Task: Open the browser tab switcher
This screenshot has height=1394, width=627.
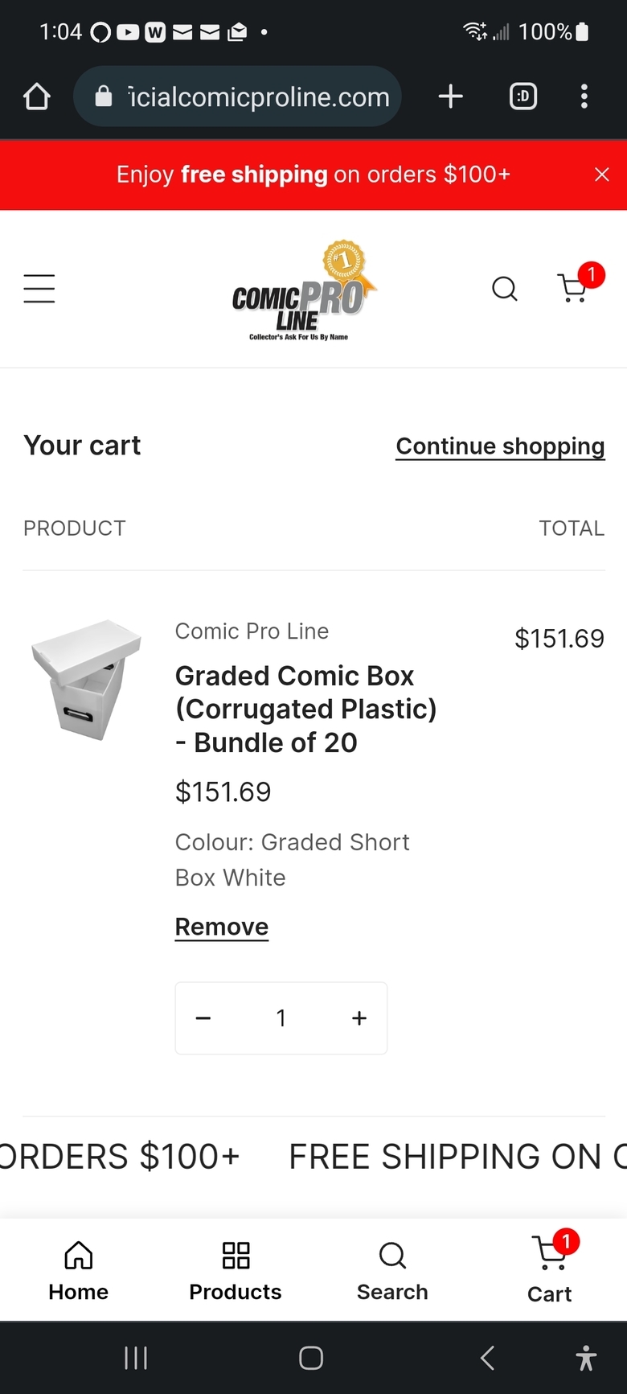Action: click(523, 97)
